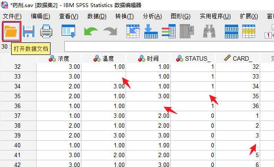This screenshot has height=167, width=274.
Task: Click the green Undo arrow
Action: [91, 31]
